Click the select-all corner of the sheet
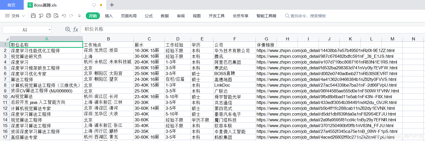Image resolution: width=425 pixels, height=141 pixels. coord(5,39)
